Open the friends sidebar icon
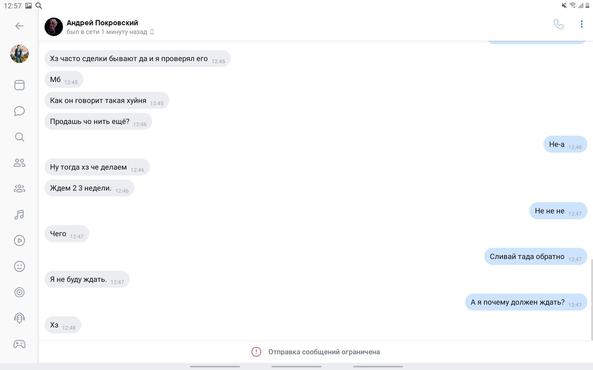The width and height of the screenshot is (593, 370). (x=19, y=163)
